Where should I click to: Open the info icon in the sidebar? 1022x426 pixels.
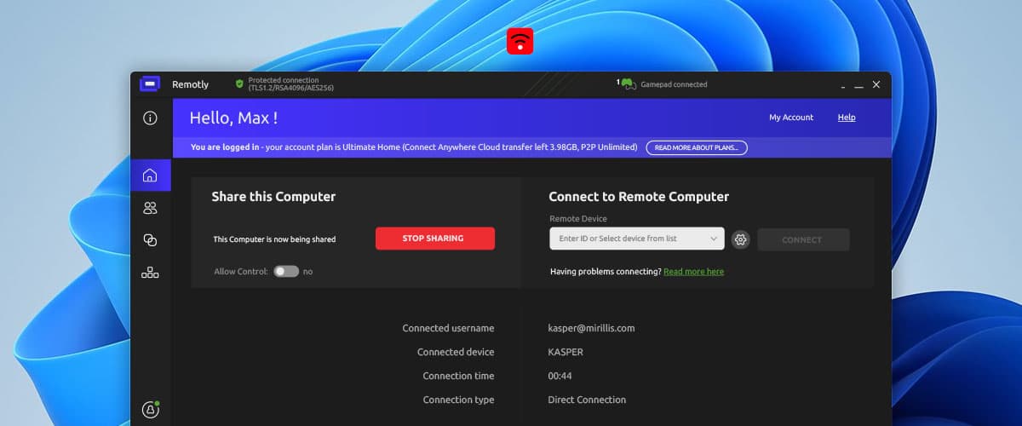coord(150,118)
